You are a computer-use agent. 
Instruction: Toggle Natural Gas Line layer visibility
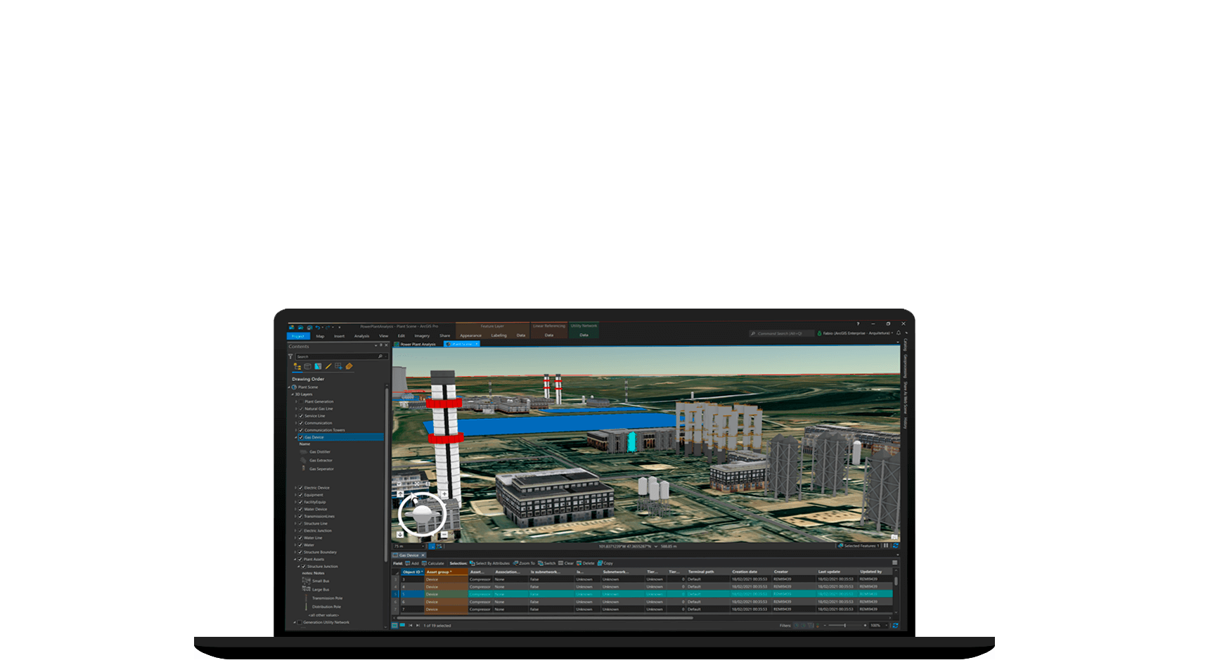point(301,408)
